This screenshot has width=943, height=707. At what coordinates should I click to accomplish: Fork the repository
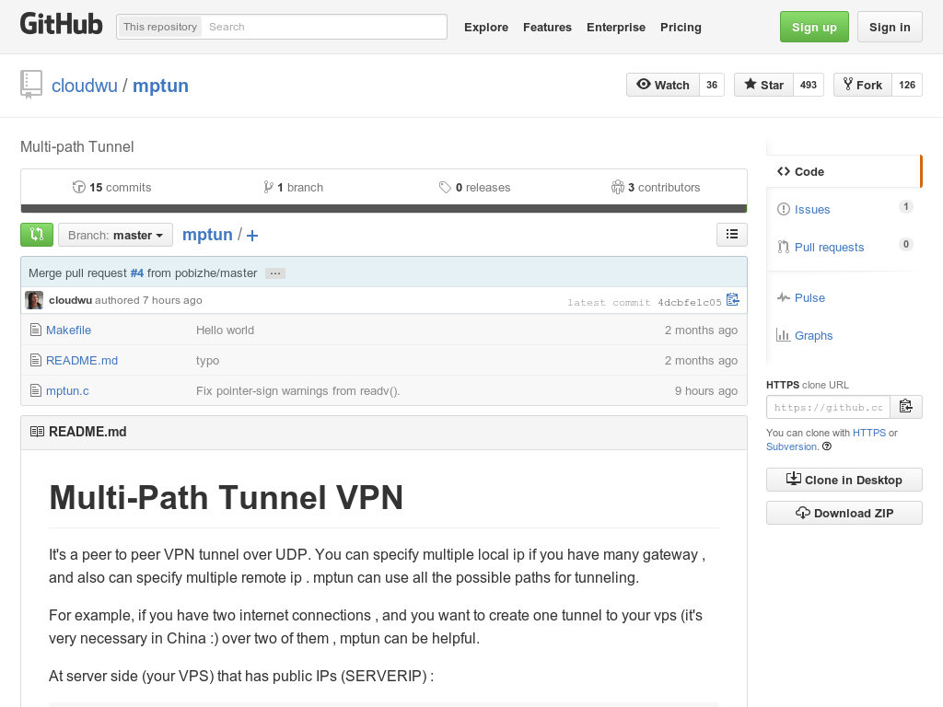pos(862,85)
